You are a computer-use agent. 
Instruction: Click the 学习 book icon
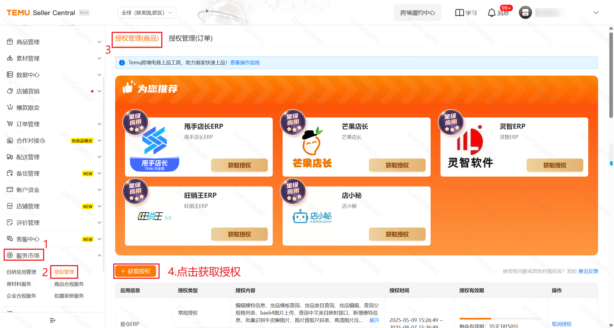coord(459,13)
